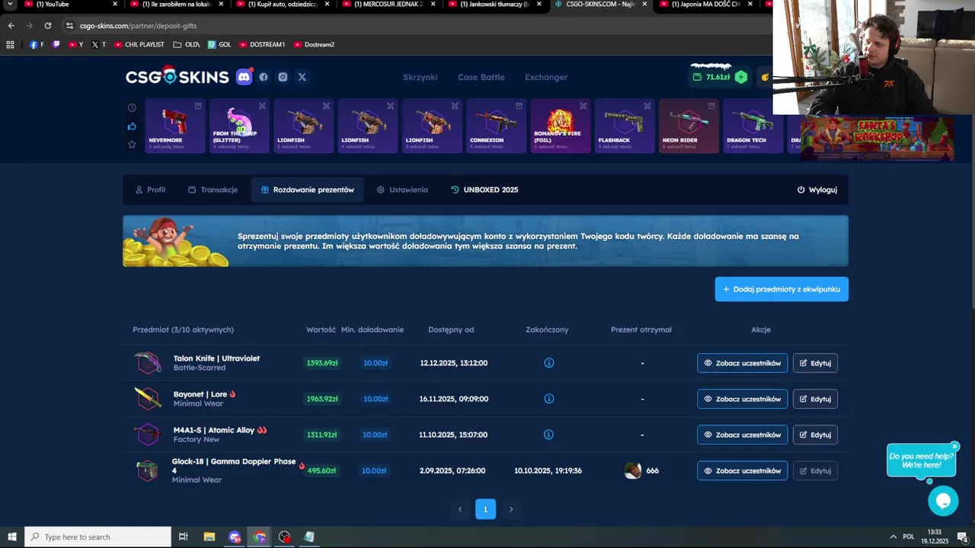Click the Windows Start button
Image resolution: width=975 pixels, height=548 pixels.
point(11,537)
